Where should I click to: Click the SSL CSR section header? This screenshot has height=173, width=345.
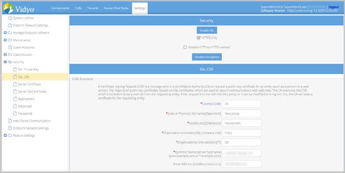click(207, 69)
